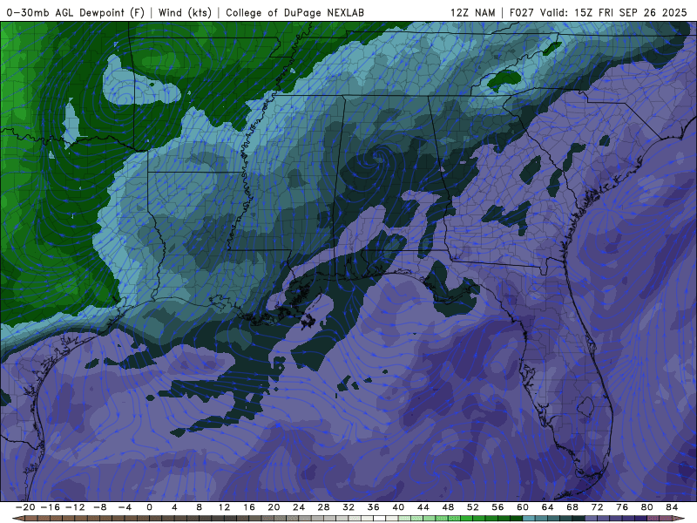Select the 44 legend value
The image size is (697, 523).
[x=423, y=507]
